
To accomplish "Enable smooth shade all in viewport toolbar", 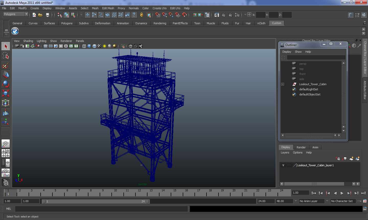I will point(89,46).
